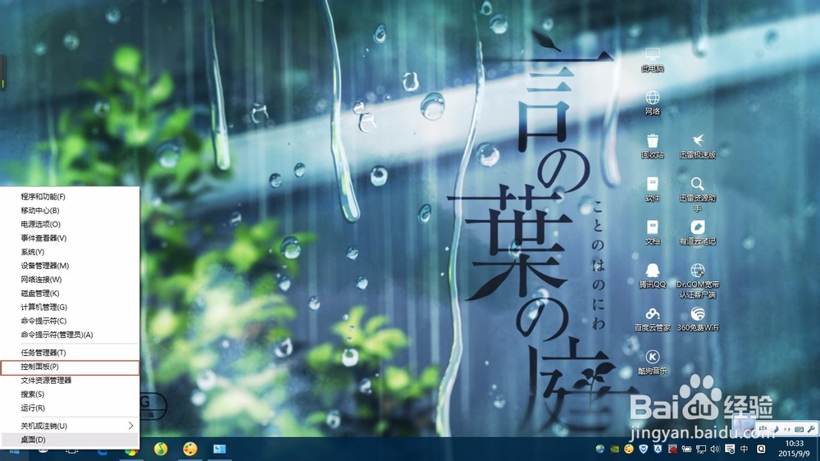This screenshot has height=461, width=820.
Task: Open the volume speaker tray icon
Action: pos(715,449)
